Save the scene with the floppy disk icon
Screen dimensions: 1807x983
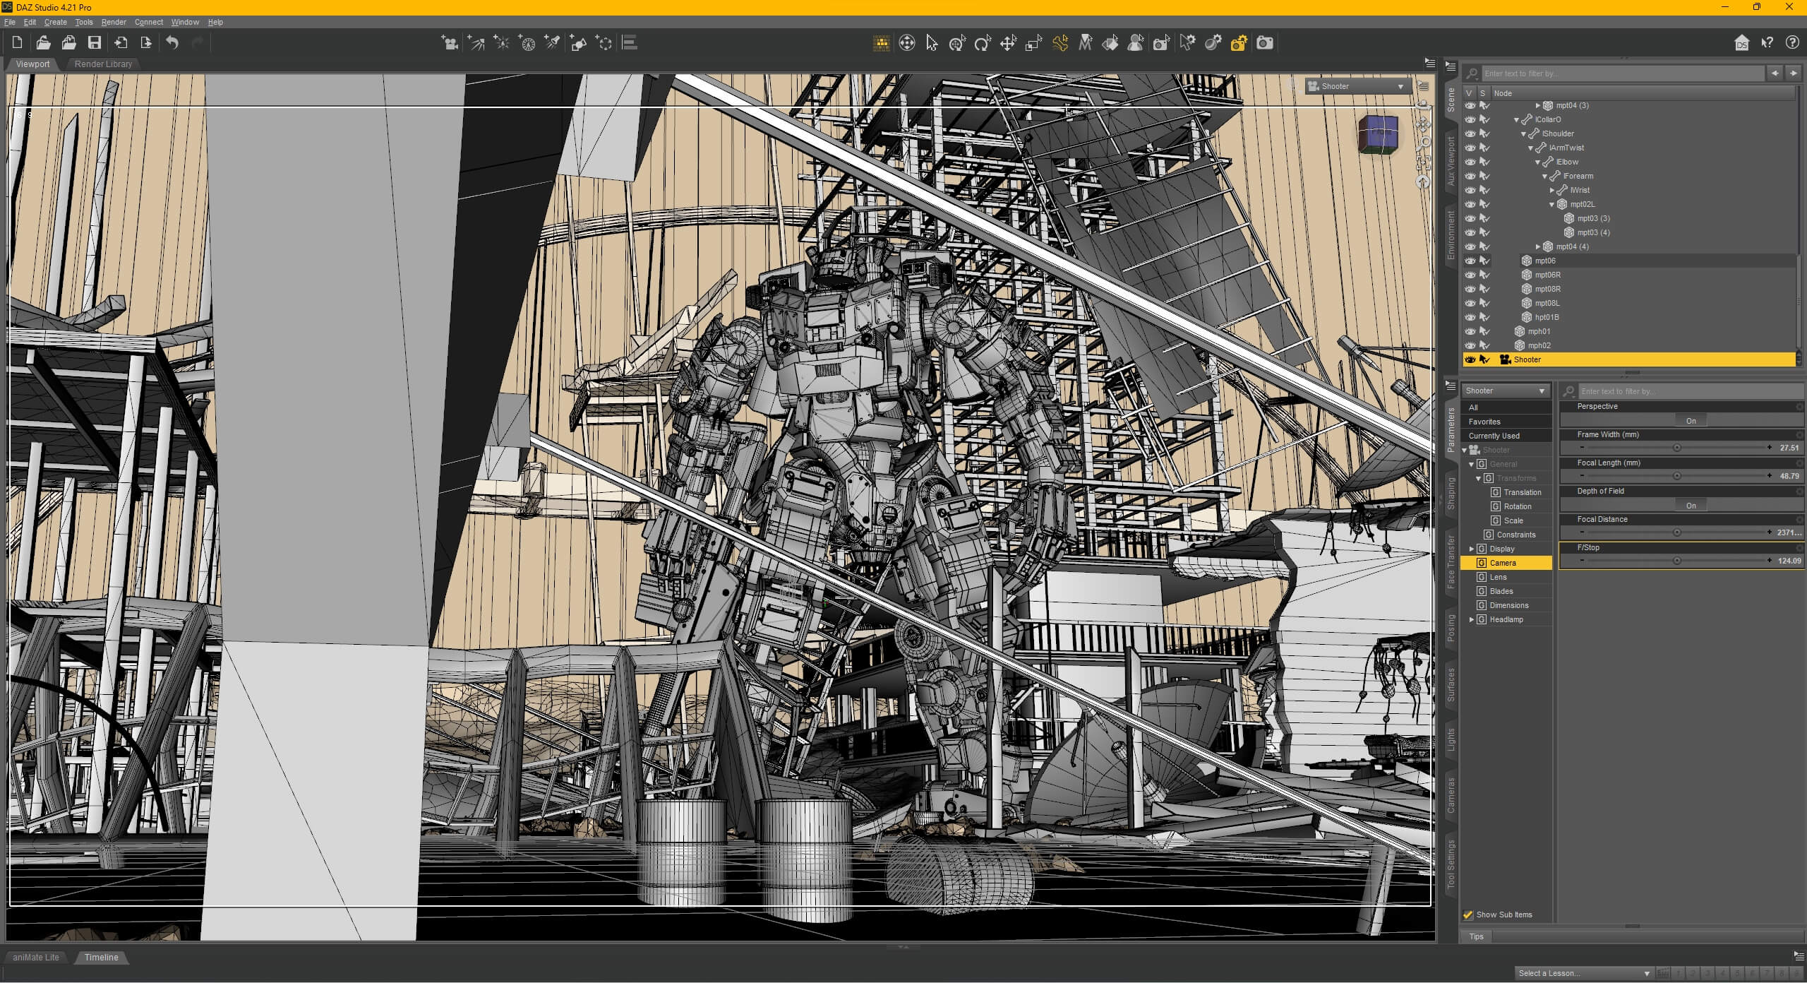[94, 43]
